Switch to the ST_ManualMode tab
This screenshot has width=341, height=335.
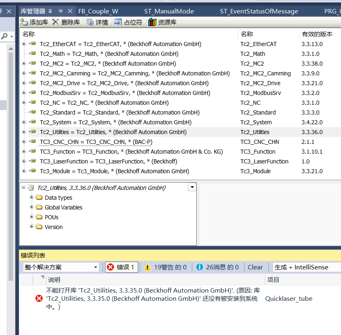click(x=169, y=11)
